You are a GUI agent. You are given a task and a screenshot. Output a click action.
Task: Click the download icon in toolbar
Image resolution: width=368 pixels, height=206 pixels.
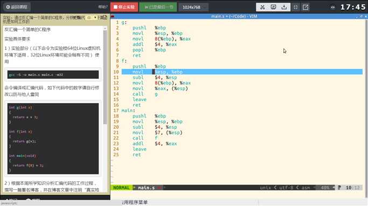coord(284,7)
